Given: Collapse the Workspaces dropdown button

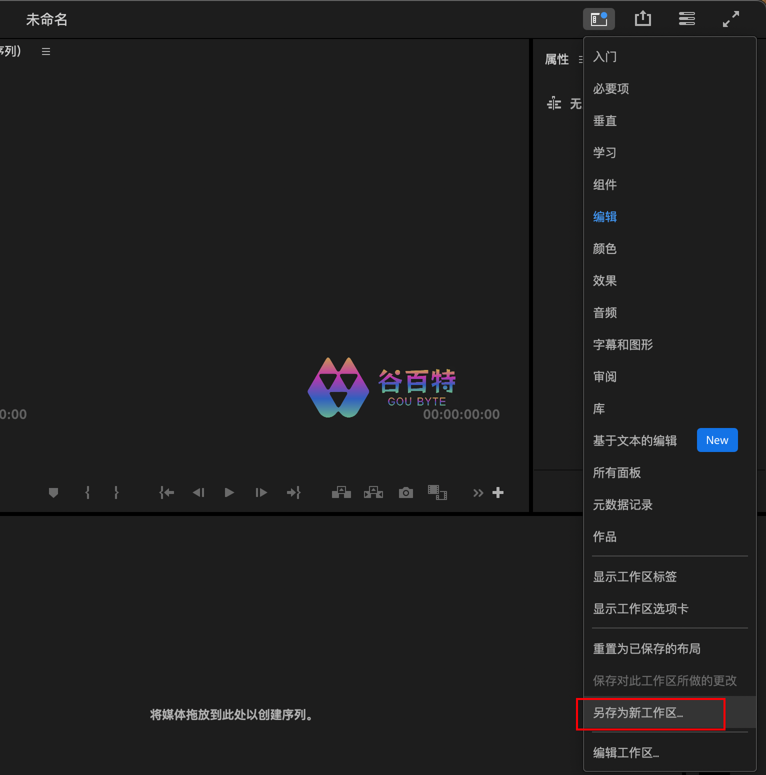Looking at the screenshot, I should [598, 19].
